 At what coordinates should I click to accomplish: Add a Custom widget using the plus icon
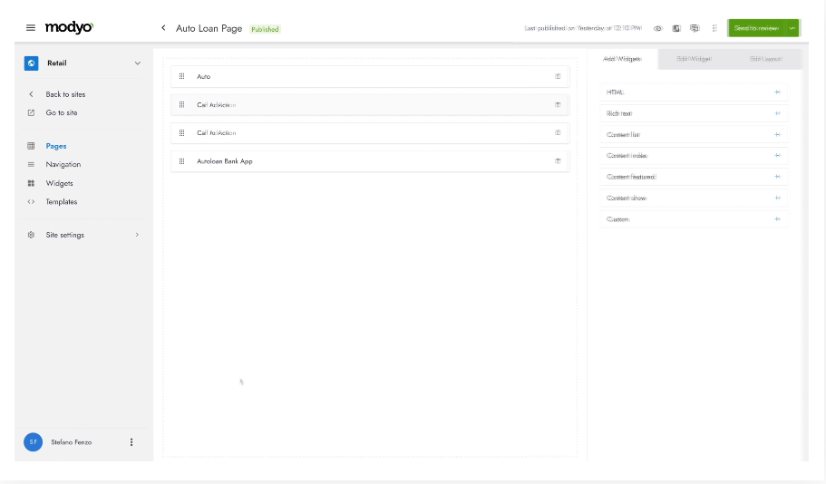click(x=777, y=219)
